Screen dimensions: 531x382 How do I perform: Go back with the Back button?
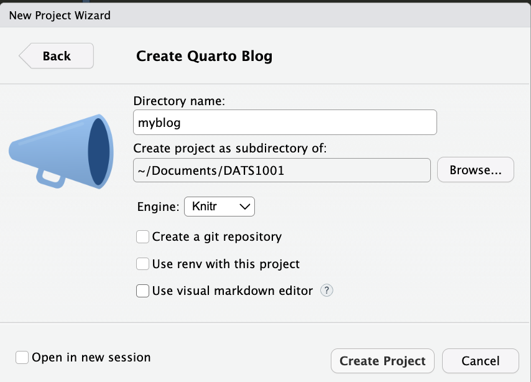coord(57,56)
